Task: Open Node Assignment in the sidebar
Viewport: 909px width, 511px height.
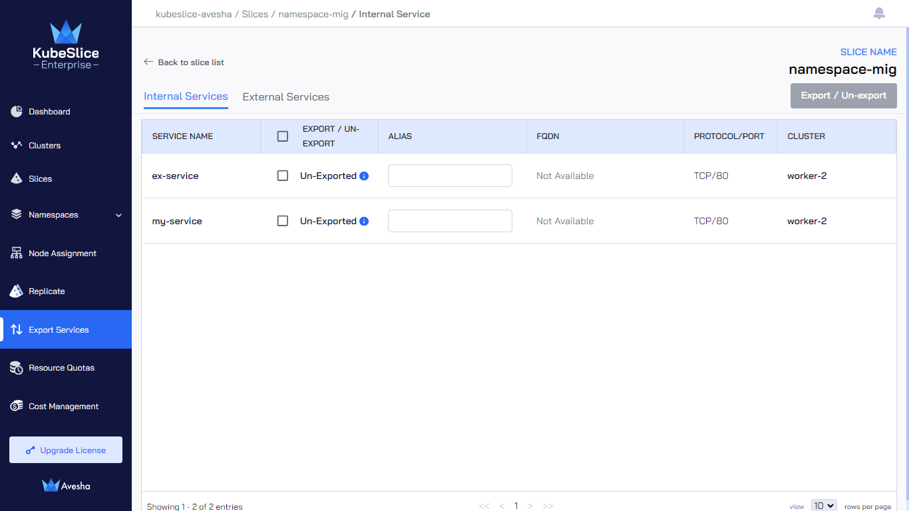Action: point(66,253)
